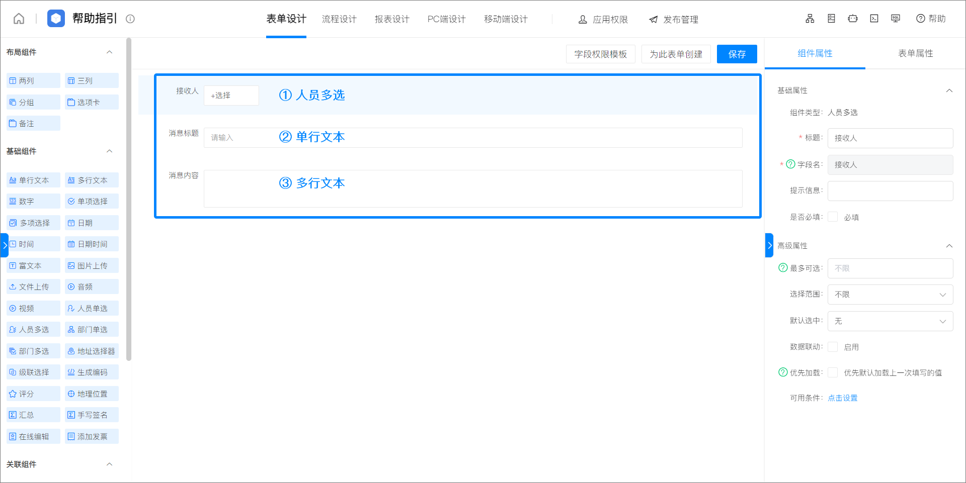Collapse the 高级属性 section

pos(949,246)
